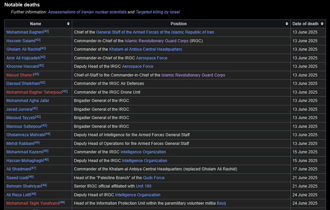
Task: Open Islamic Revolutionary Guard Corps link in Shane'i row
Action: pyautogui.click(x=193, y=75)
